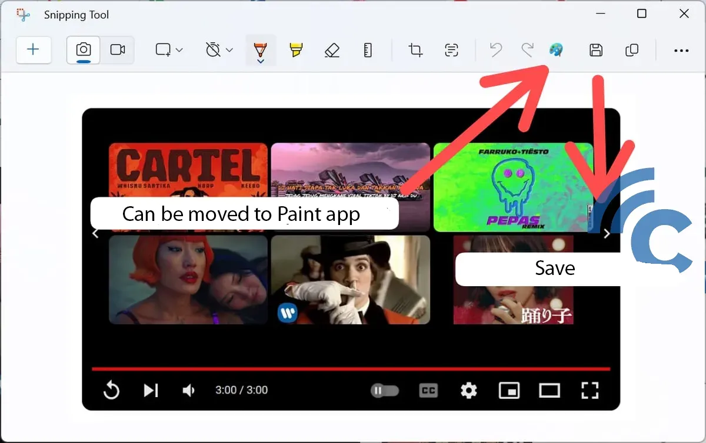The height and width of the screenshot is (443, 706).
Task: Select the eraser tool
Action: pyautogui.click(x=332, y=50)
